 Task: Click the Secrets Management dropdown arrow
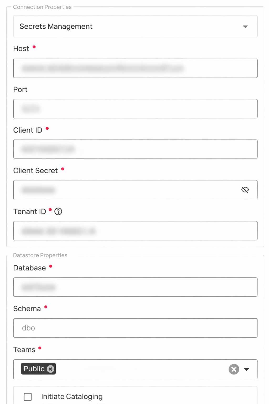click(x=245, y=26)
